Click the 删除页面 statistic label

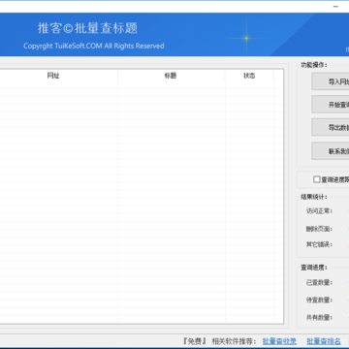(319, 229)
